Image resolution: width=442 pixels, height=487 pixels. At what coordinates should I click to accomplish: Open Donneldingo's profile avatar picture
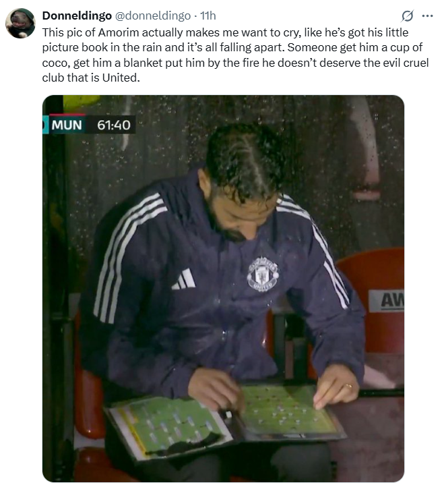(20, 24)
